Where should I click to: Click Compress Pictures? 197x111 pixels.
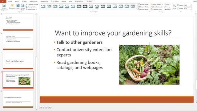pyautogui.click(x=32, y=4)
